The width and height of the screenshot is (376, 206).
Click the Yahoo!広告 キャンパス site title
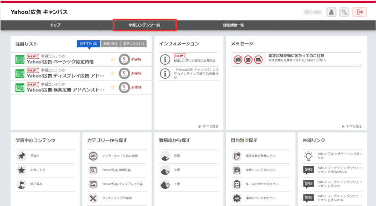pyautogui.click(x=39, y=12)
